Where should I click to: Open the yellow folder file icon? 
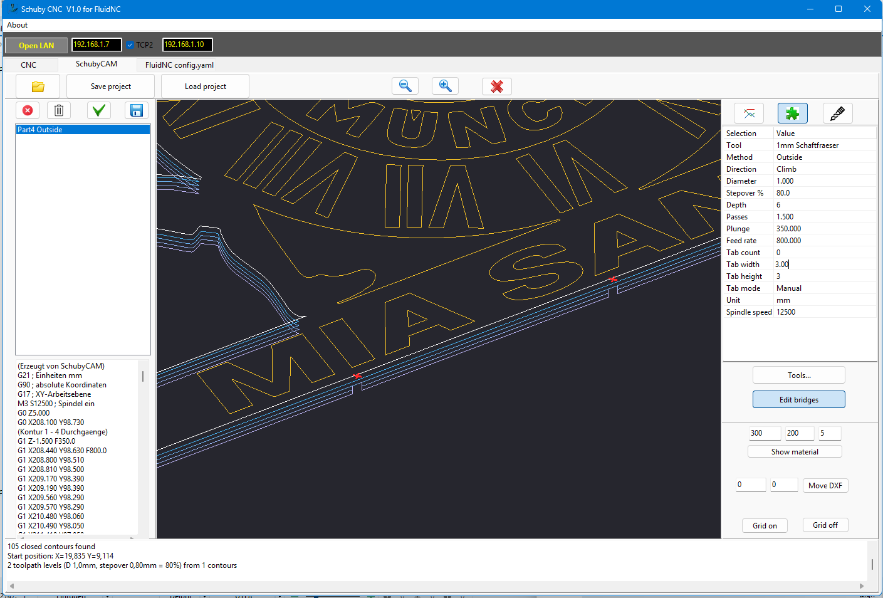coord(38,87)
